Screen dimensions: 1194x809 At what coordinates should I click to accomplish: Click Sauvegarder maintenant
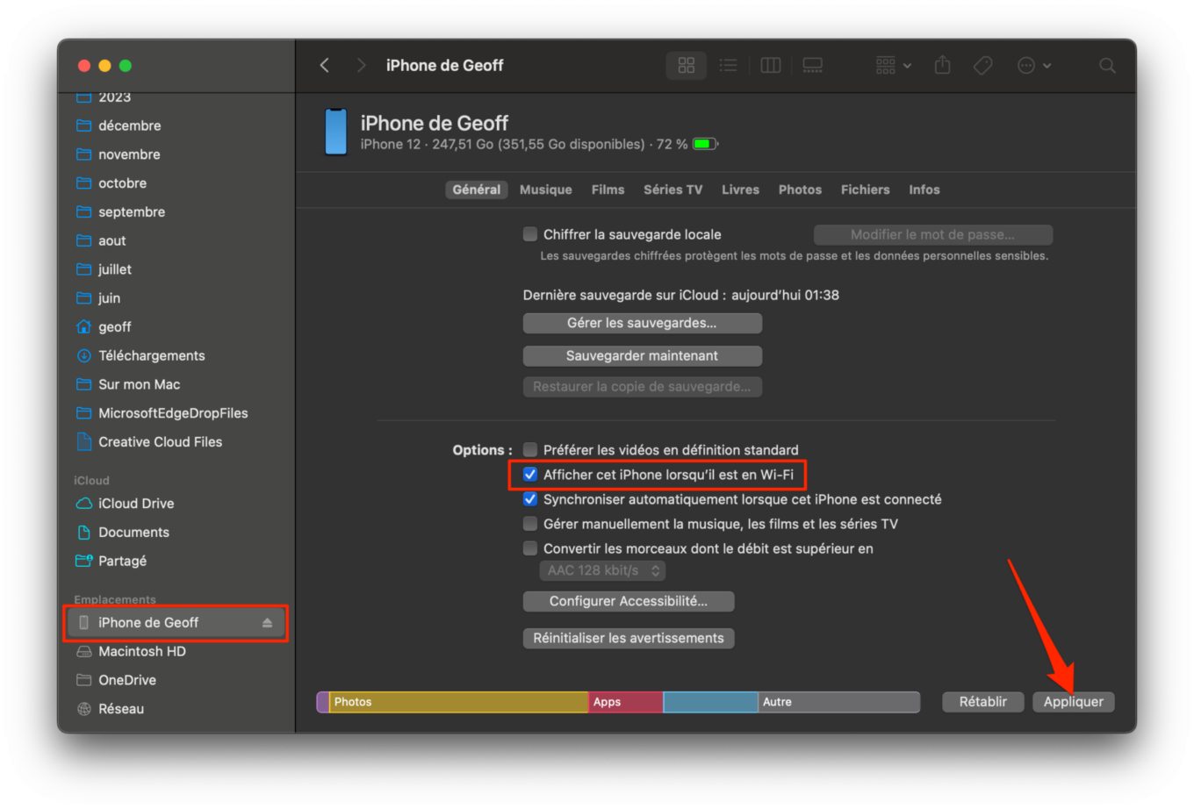point(642,355)
